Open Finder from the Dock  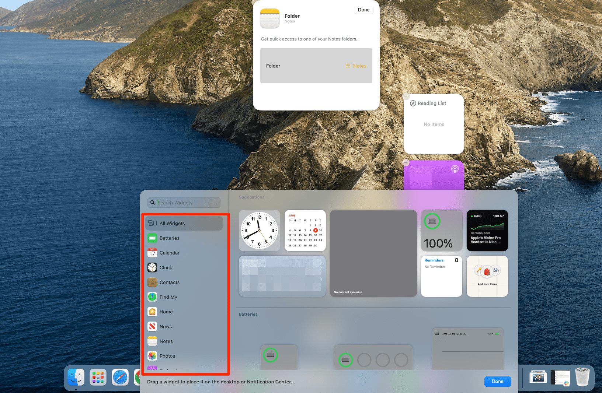pyautogui.click(x=76, y=378)
